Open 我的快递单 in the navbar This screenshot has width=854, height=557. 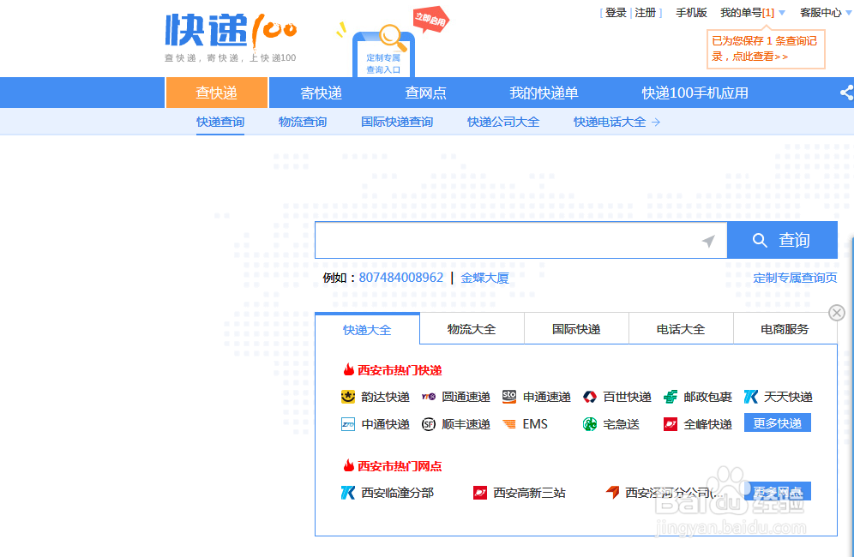tap(544, 93)
